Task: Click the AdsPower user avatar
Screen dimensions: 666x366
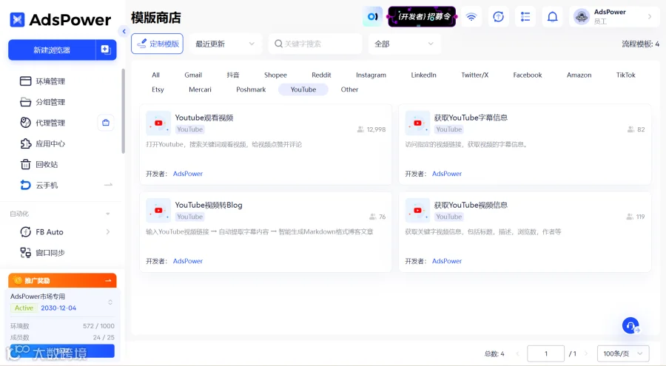Action: [581, 16]
